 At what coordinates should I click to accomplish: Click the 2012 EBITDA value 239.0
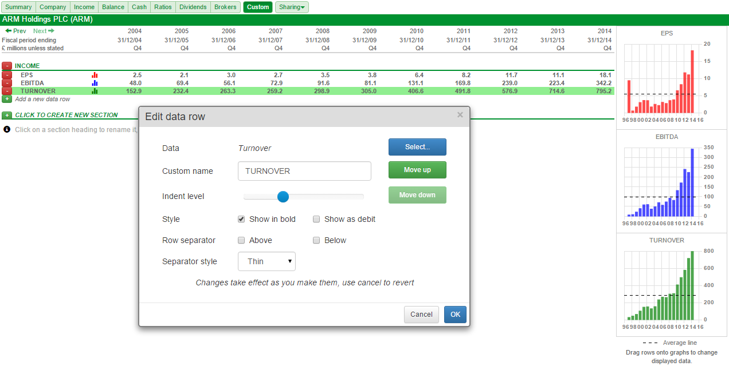pyautogui.click(x=508, y=83)
